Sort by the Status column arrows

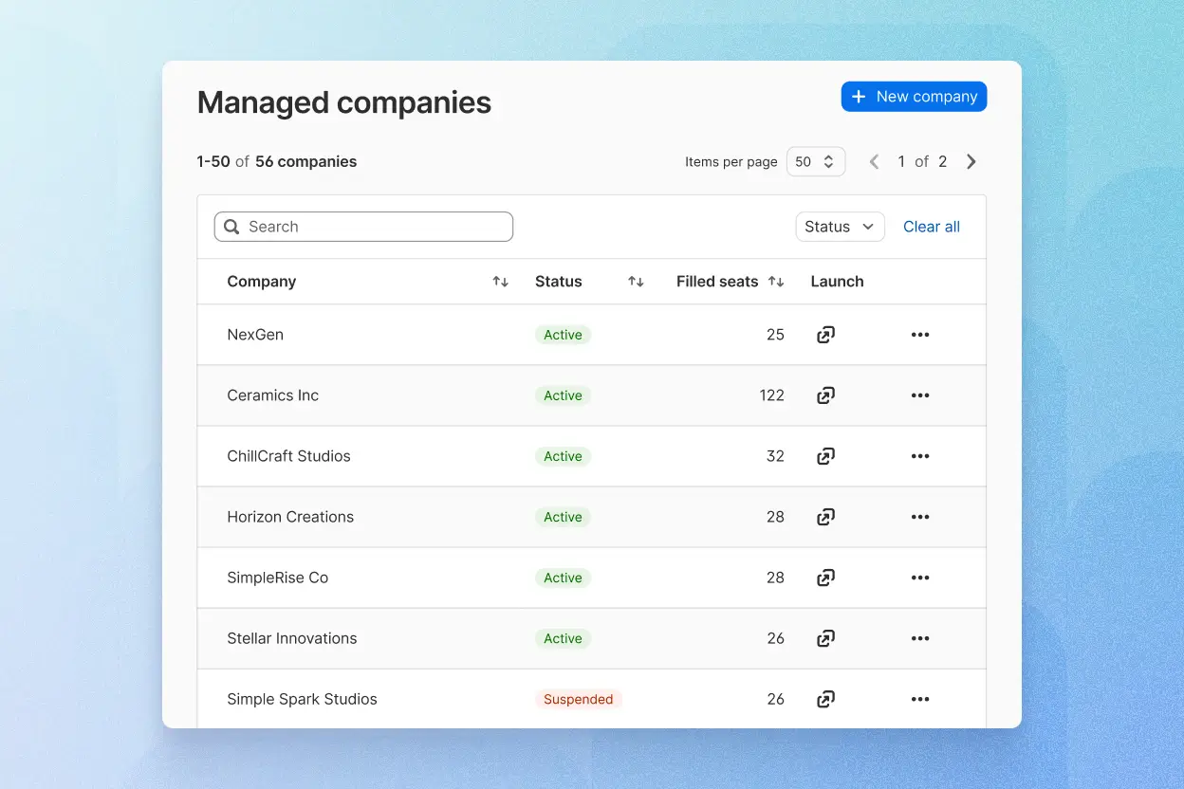[636, 282]
